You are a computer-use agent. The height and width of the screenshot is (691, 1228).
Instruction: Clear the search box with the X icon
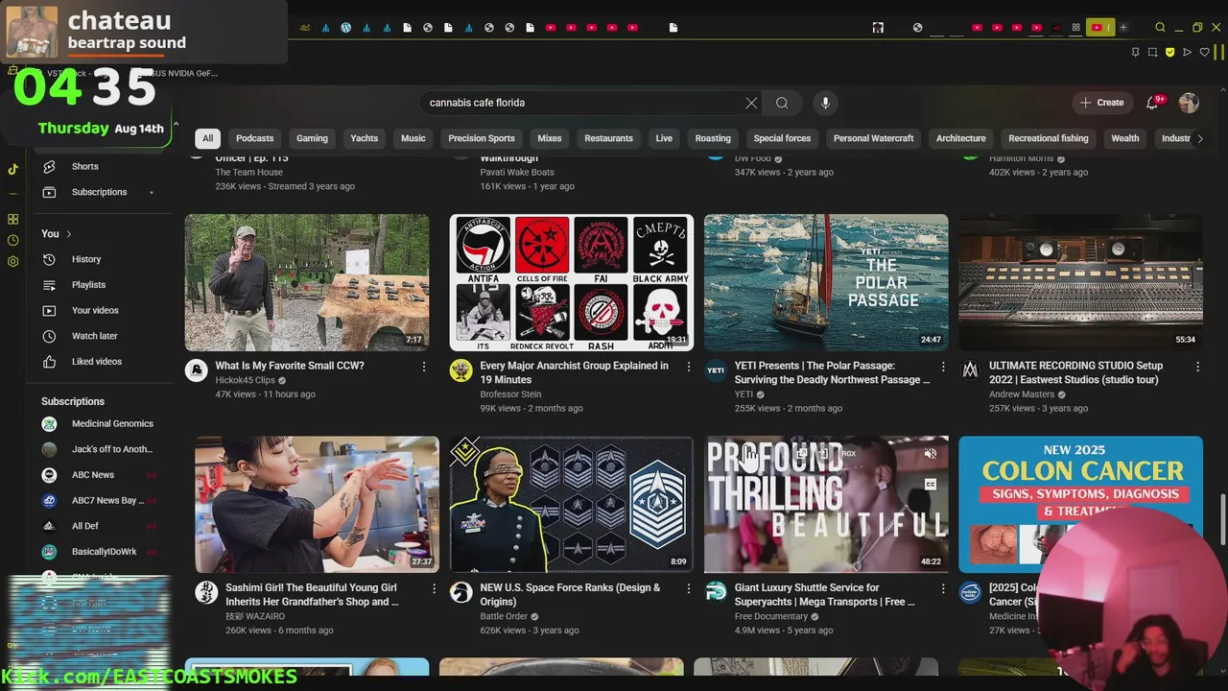click(751, 103)
